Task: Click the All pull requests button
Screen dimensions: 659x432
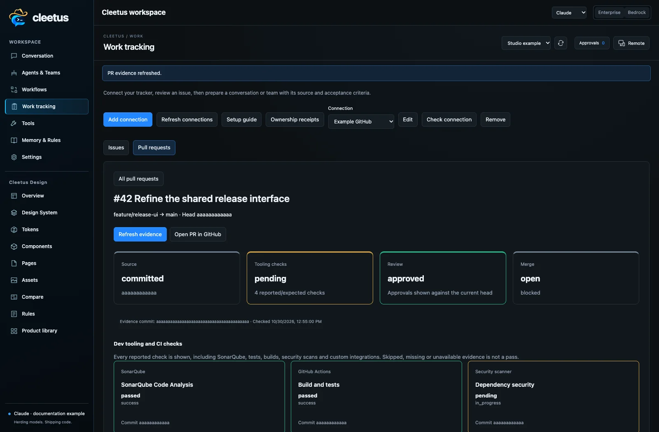Action: (138, 179)
